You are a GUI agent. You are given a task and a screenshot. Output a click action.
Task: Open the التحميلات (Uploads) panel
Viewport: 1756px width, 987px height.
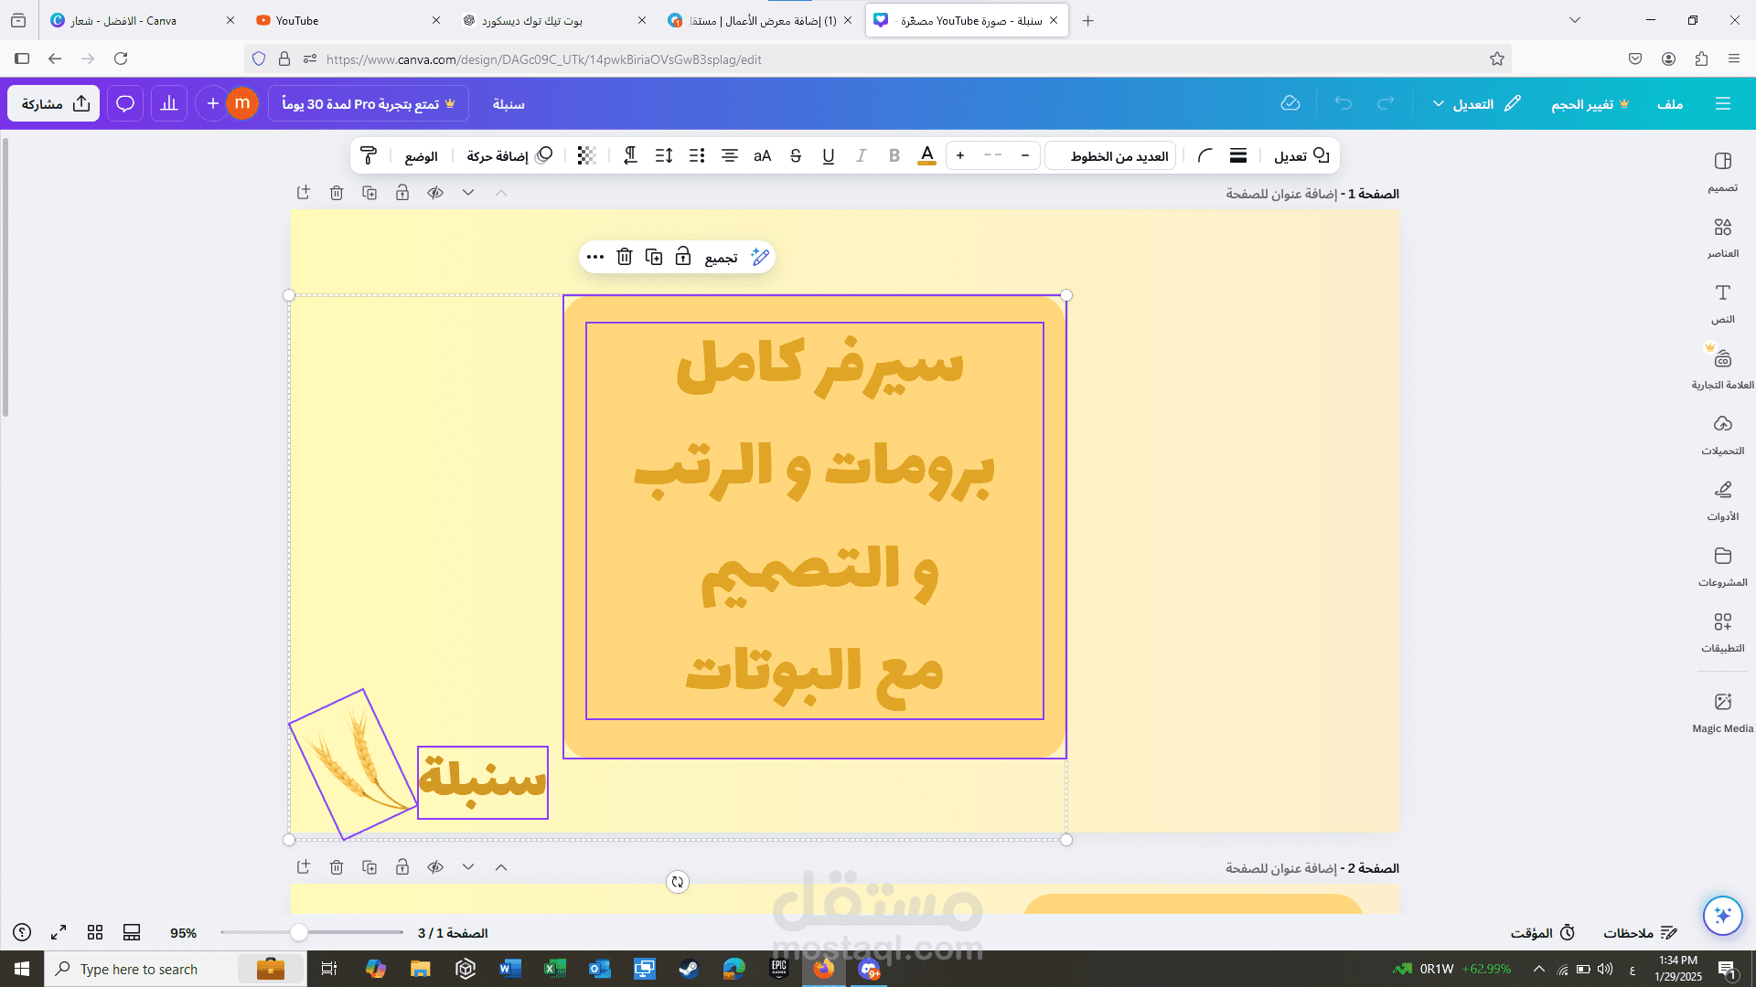tap(1722, 434)
